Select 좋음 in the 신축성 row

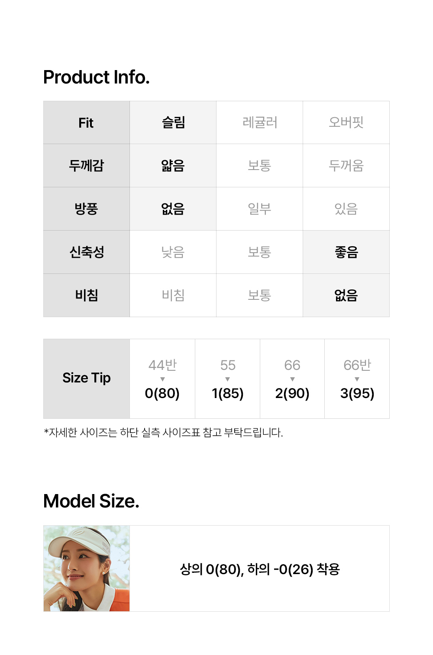(x=346, y=252)
